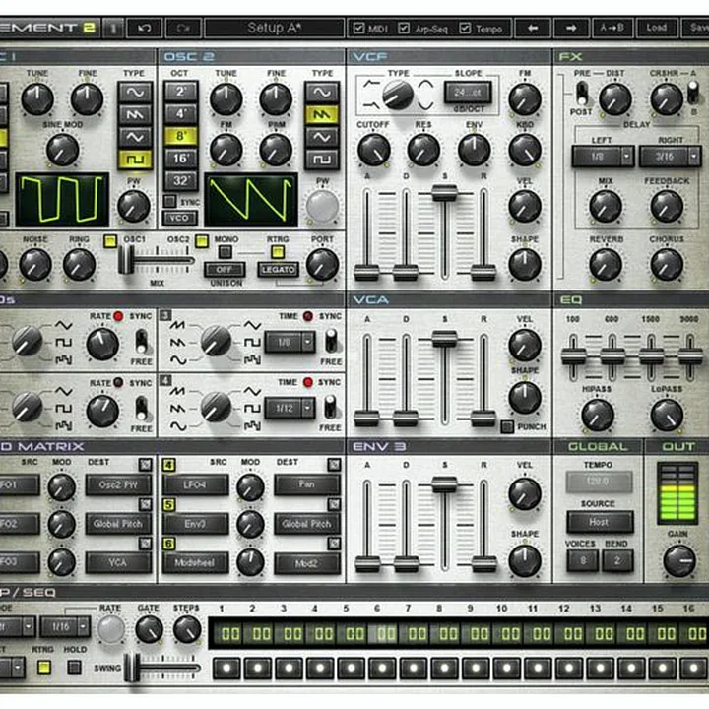Go to next preset with right arrow

[x=571, y=28]
